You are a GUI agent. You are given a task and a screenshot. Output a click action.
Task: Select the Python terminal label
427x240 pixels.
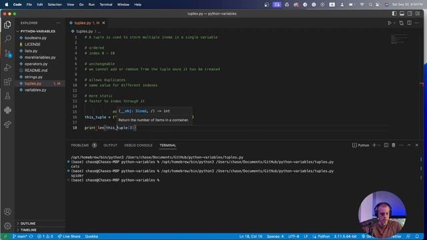tap(361, 145)
